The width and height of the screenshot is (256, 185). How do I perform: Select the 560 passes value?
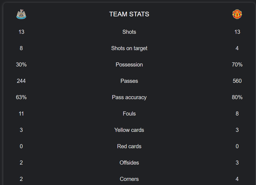tap(237, 81)
